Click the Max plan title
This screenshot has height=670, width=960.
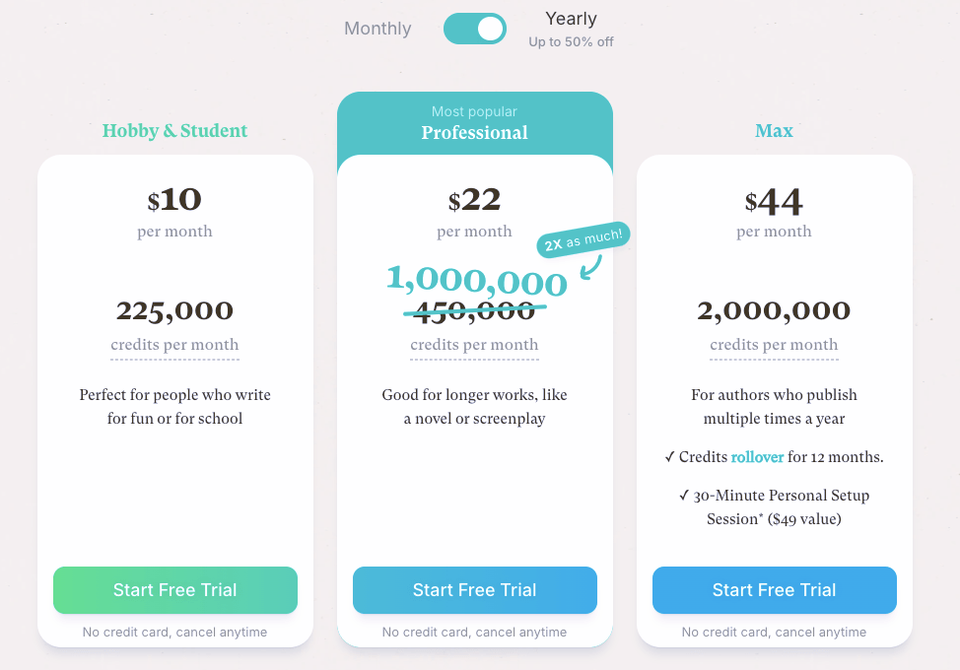coord(774,131)
